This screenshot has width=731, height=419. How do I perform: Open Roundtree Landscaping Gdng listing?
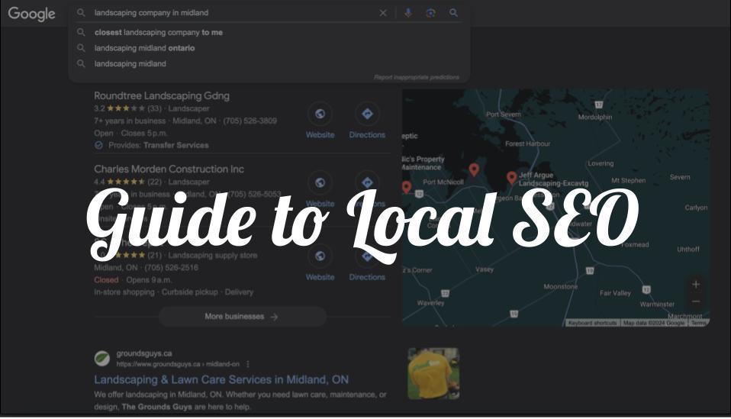[x=162, y=96]
